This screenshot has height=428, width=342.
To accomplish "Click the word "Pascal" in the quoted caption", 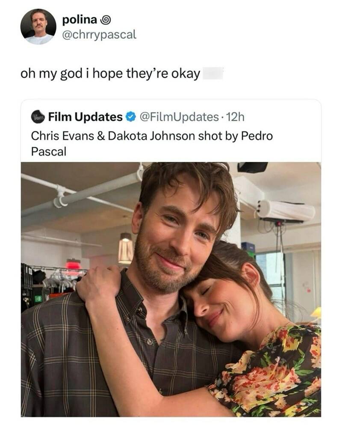I will (49, 151).
